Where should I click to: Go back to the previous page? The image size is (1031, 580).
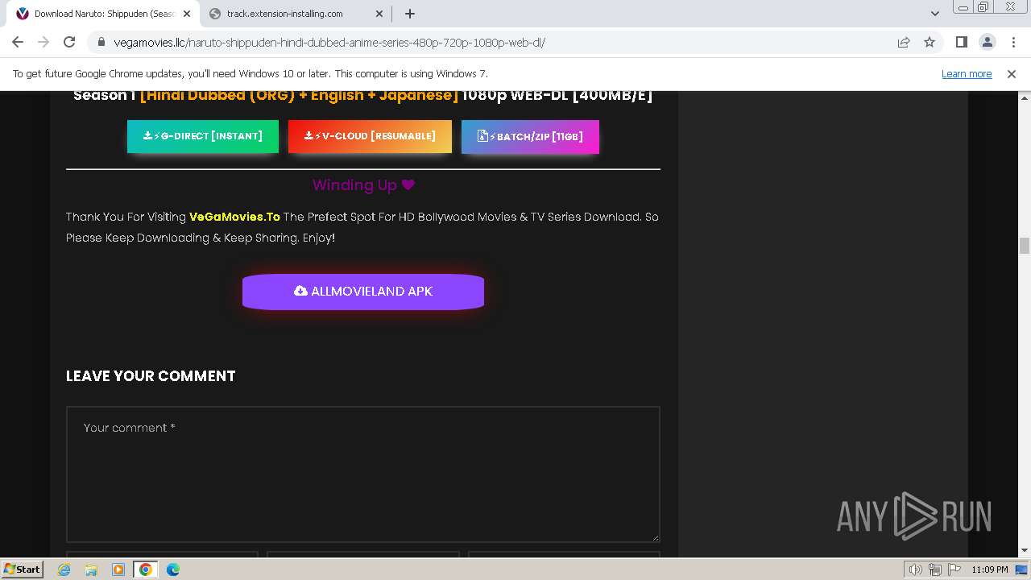tap(18, 42)
